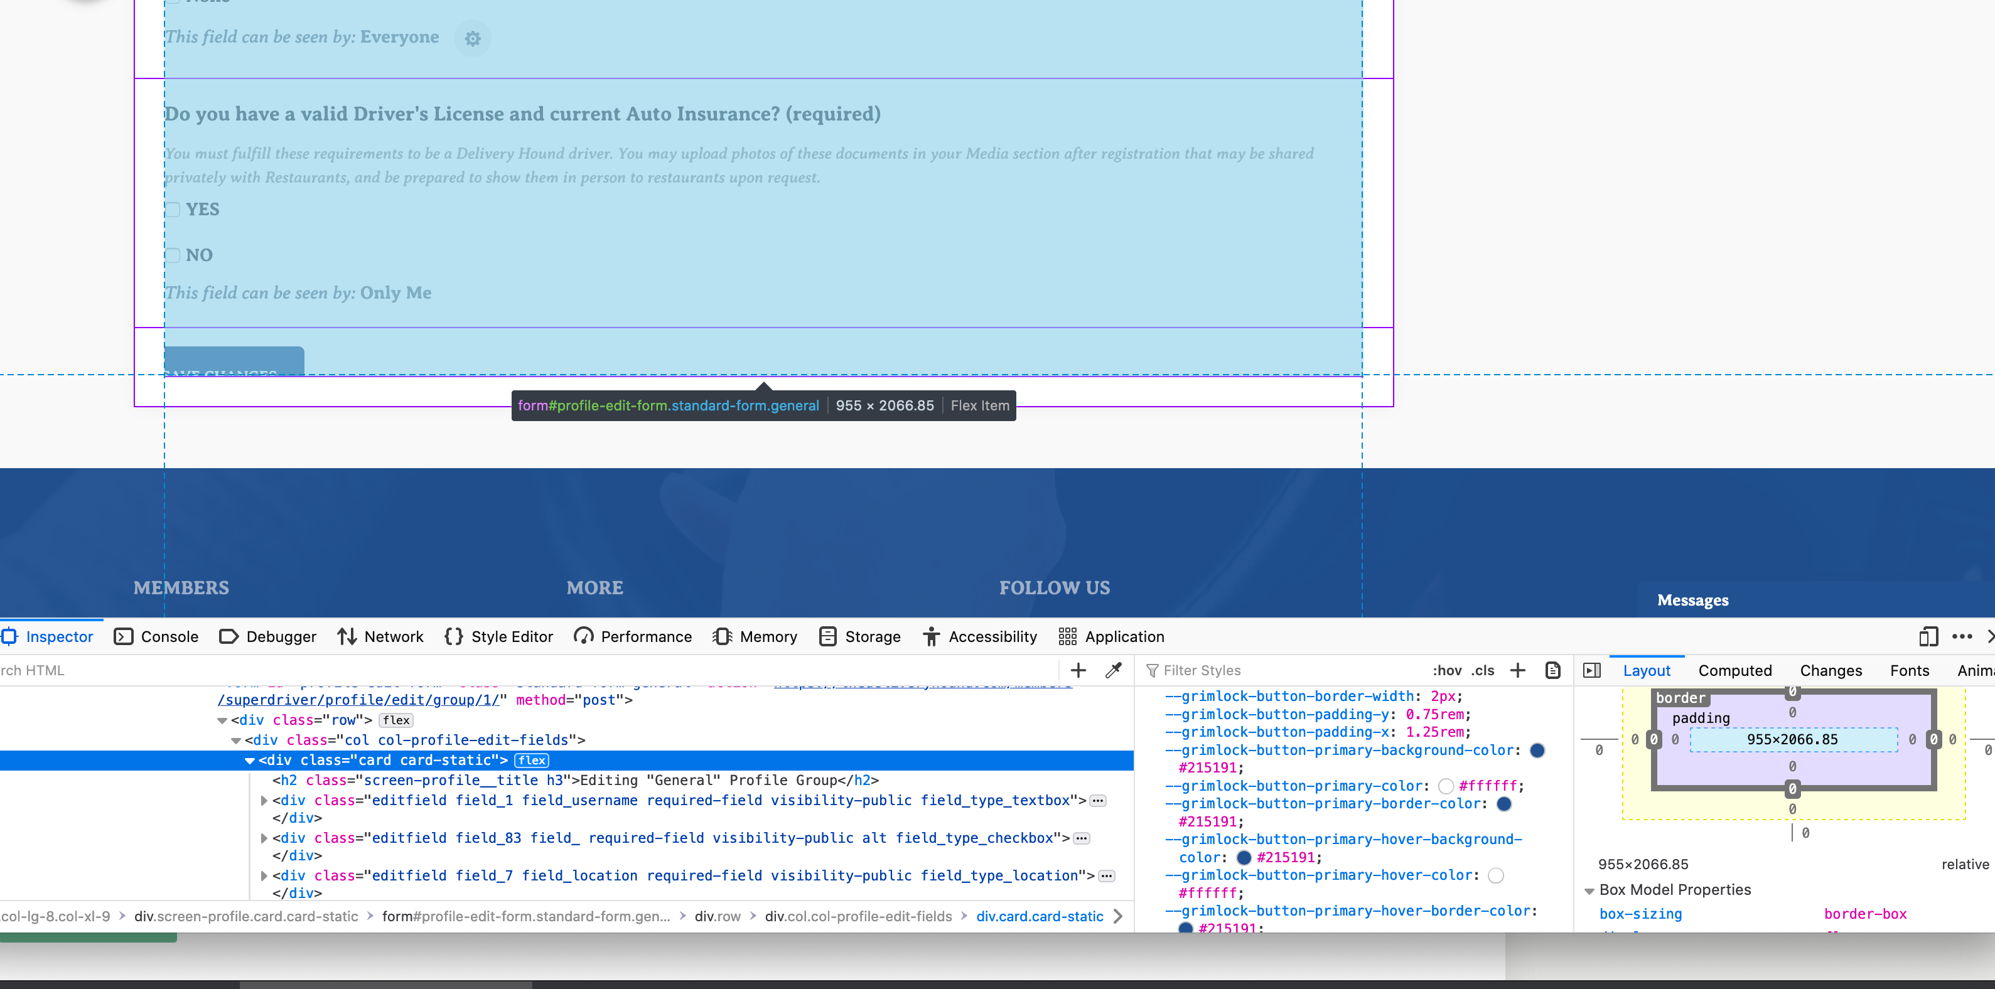Open the Style Editor panel
Viewport: 1995px width, 989px height.
click(498, 636)
